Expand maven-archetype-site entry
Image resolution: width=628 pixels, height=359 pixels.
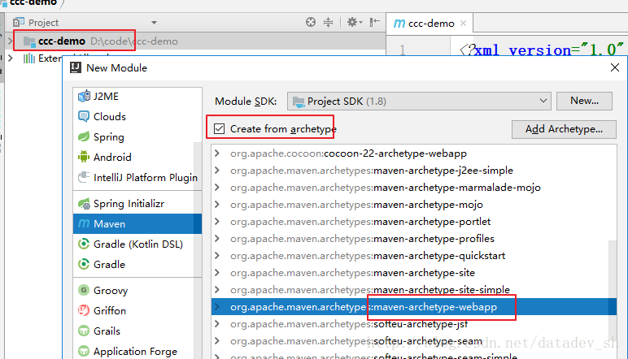pos(217,273)
